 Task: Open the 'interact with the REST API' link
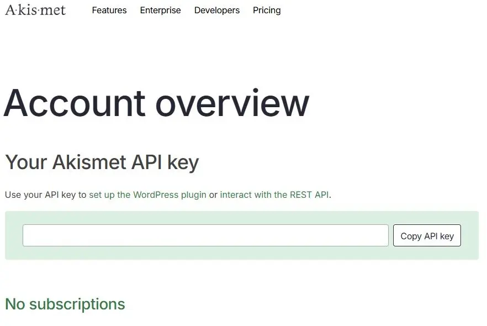274,194
